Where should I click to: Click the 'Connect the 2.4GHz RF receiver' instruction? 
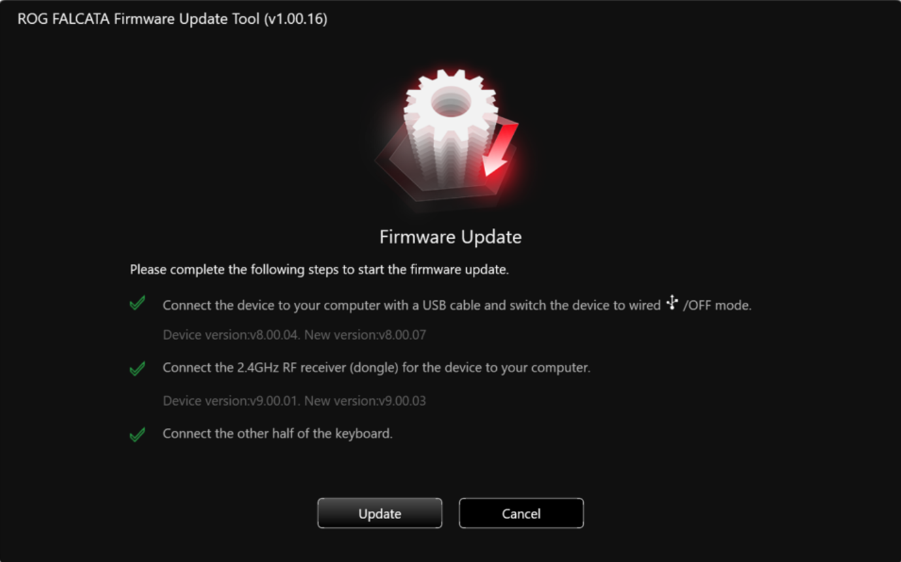click(x=376, y=367)
